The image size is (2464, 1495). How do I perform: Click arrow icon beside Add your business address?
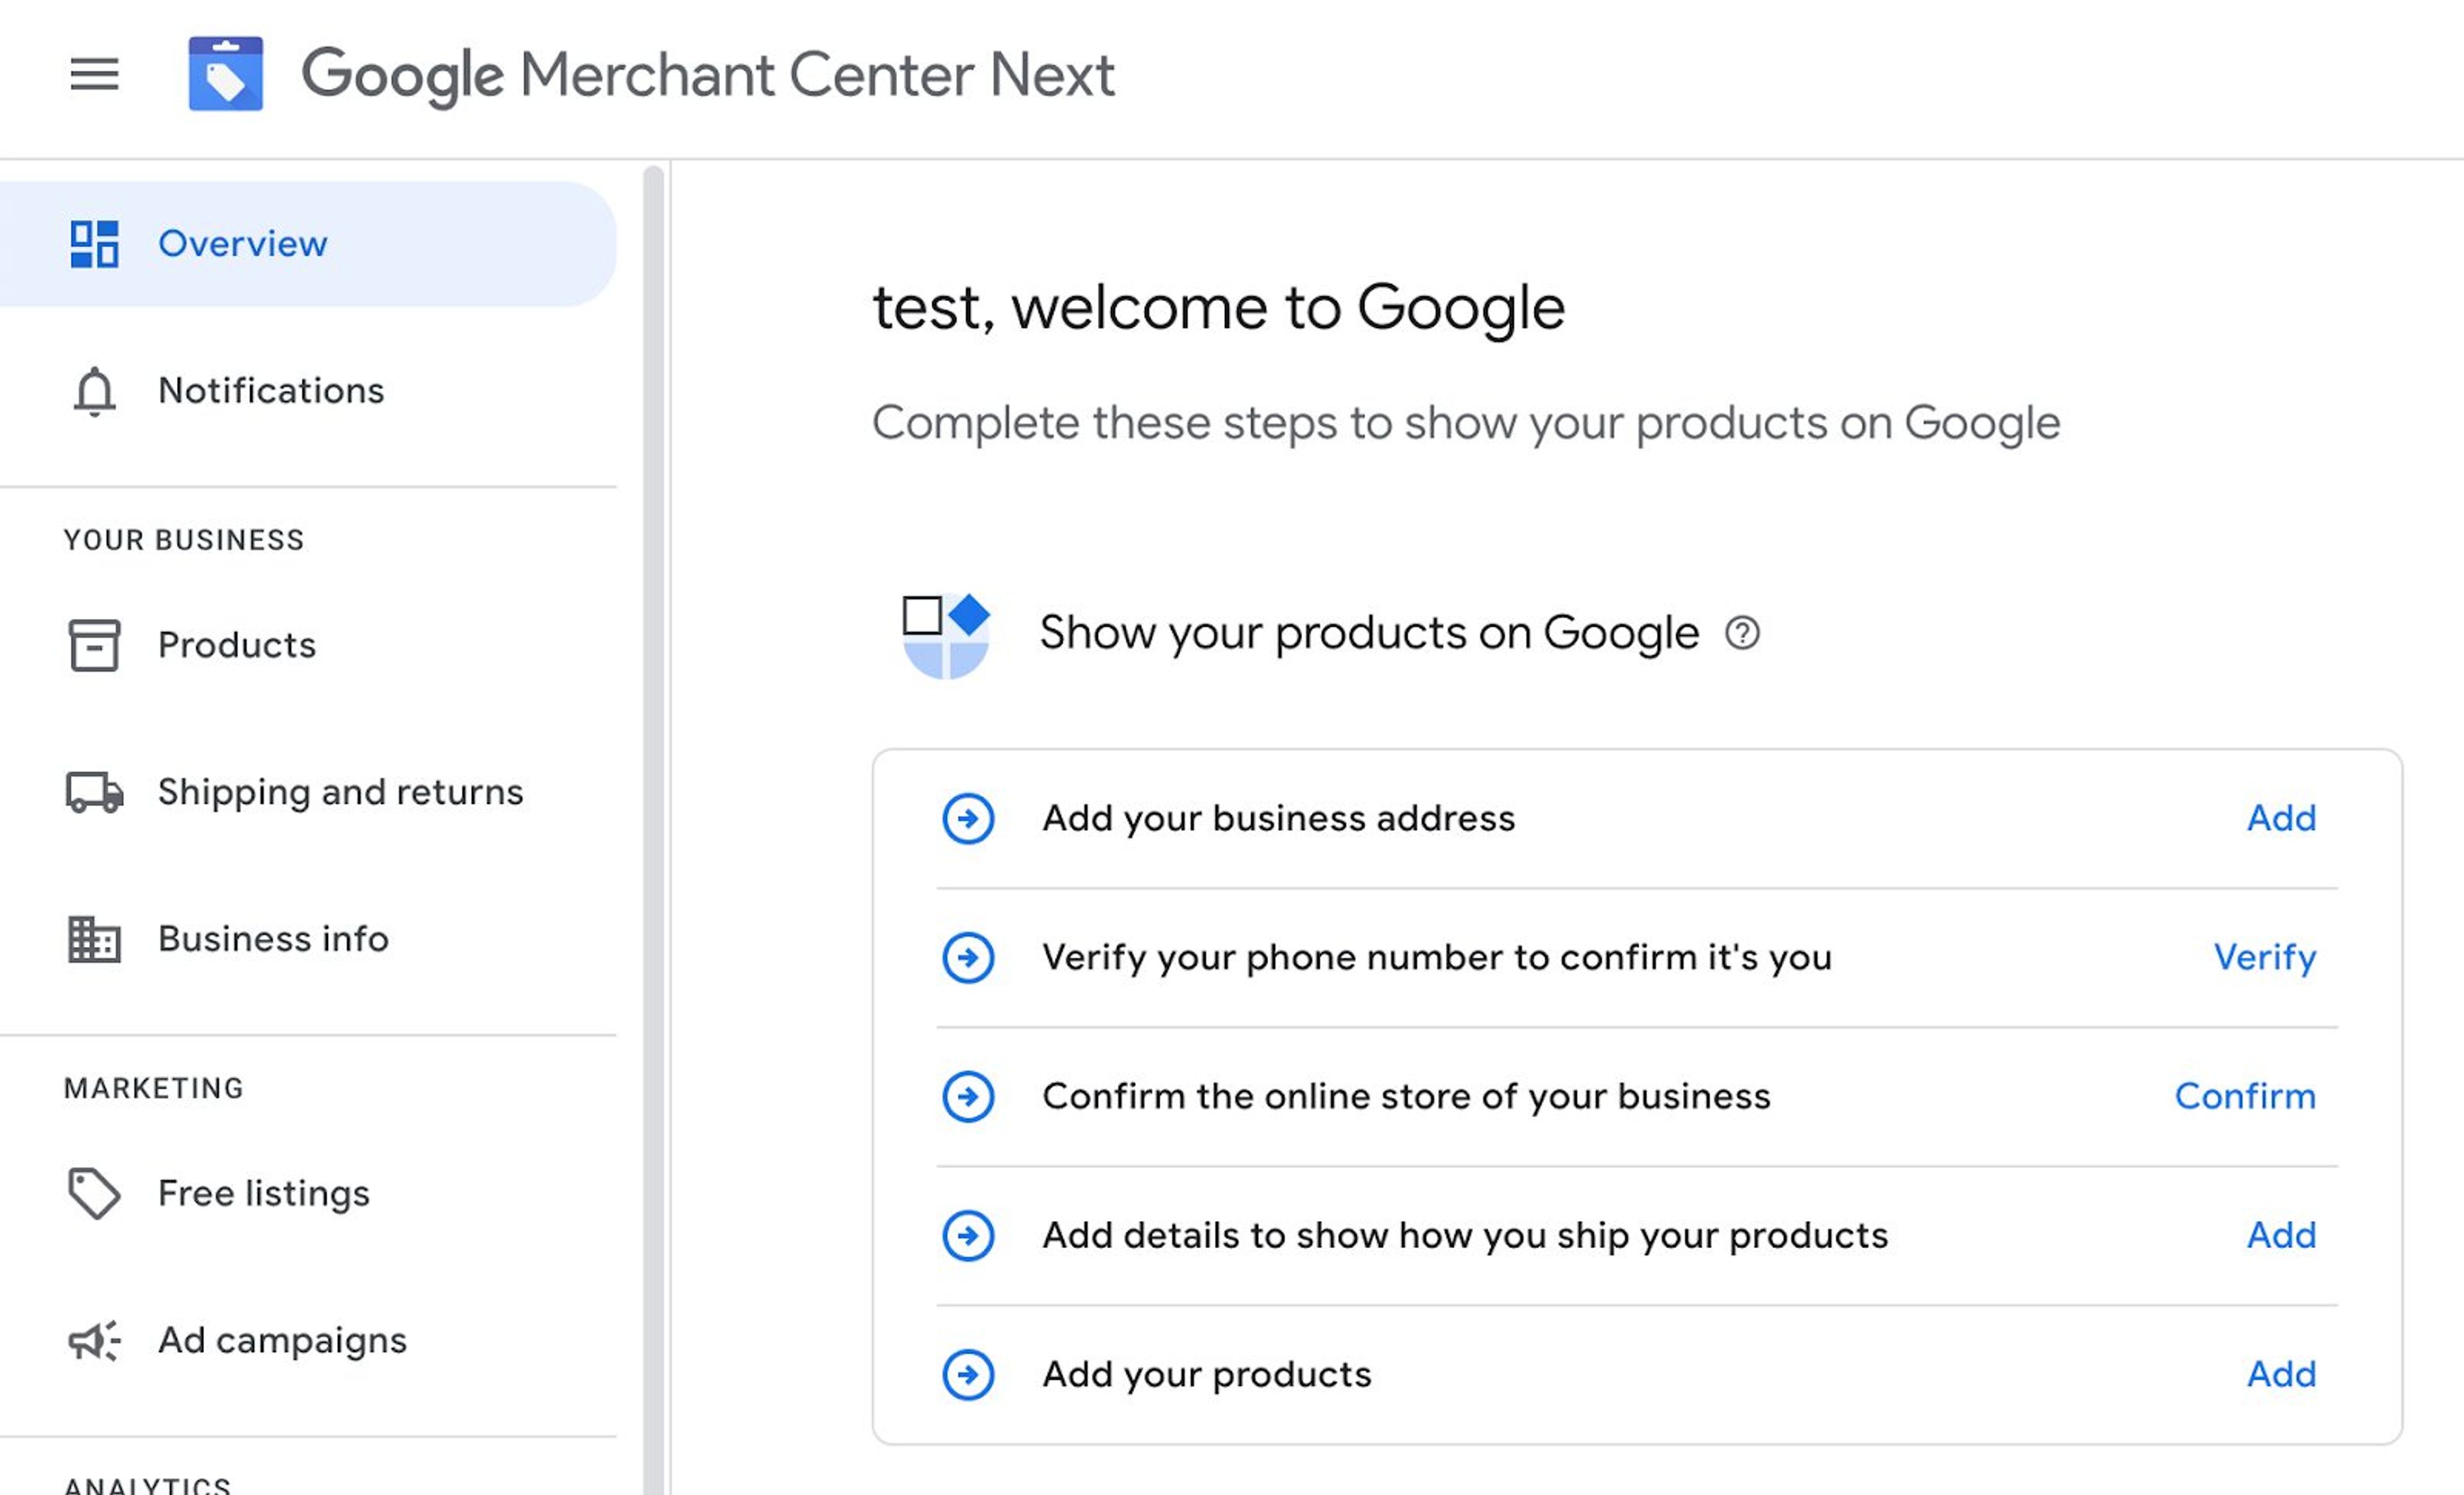click(968, 818)
